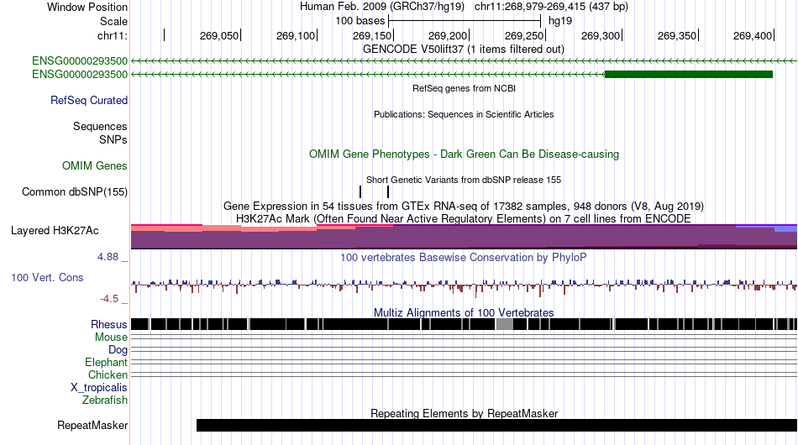Viewport: 798px width, 445px height.
Task: Click the 100 bases scale bar
Action: [x=465, y=21]
